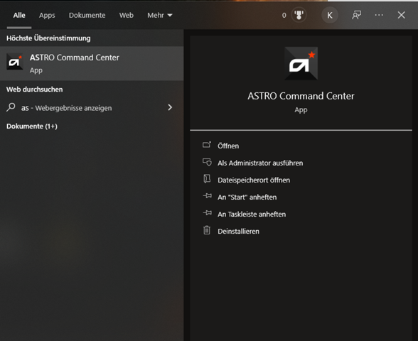Click the rewards points count 0

pos(284,16)
